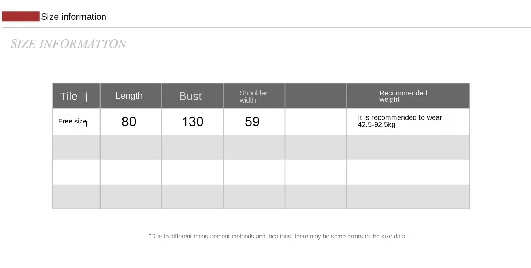531x268 pixels.
Task: Click the horizontal divider under Size information
Action: (x=266, y=27)
